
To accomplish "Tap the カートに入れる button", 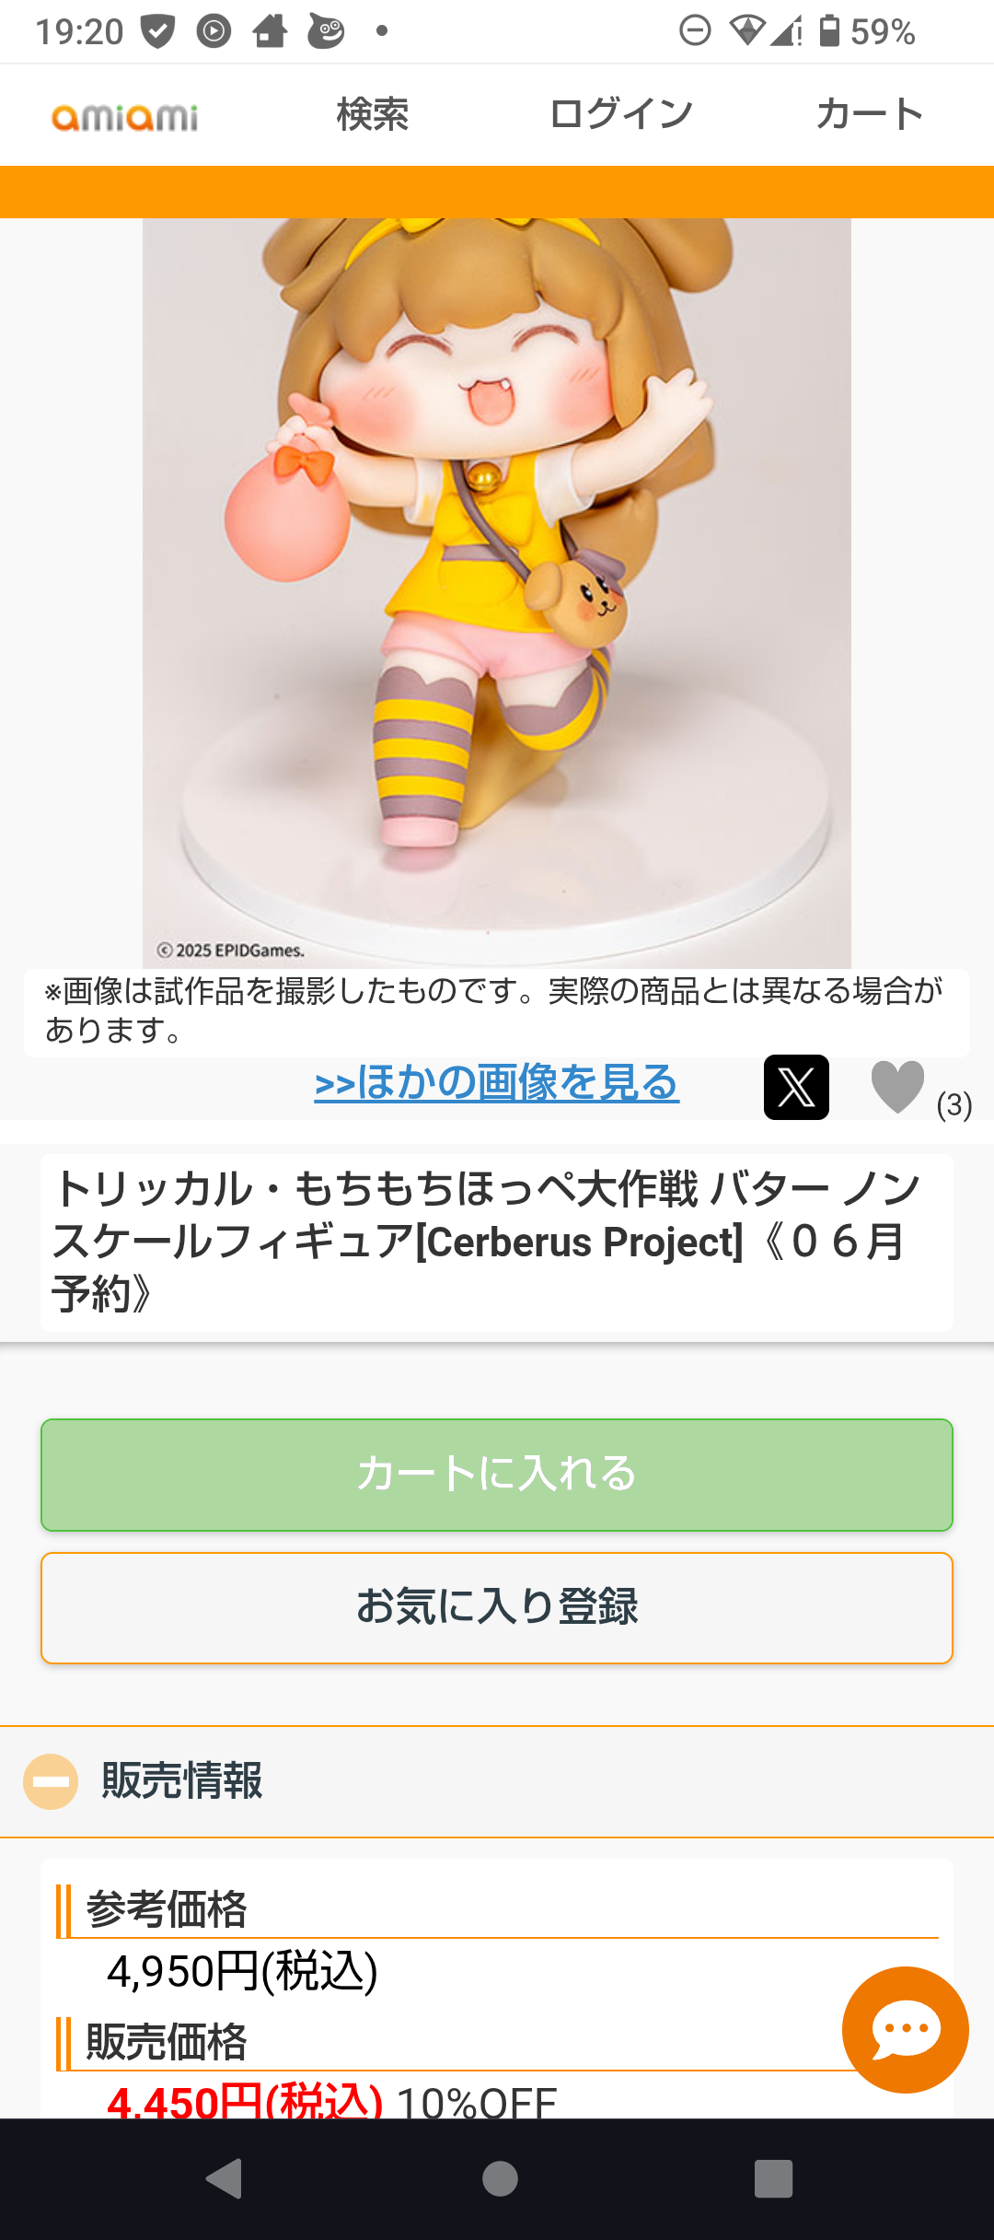I will point(497,1475).
